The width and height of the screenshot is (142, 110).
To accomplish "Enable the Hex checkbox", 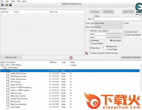I will tap(93, 19).
